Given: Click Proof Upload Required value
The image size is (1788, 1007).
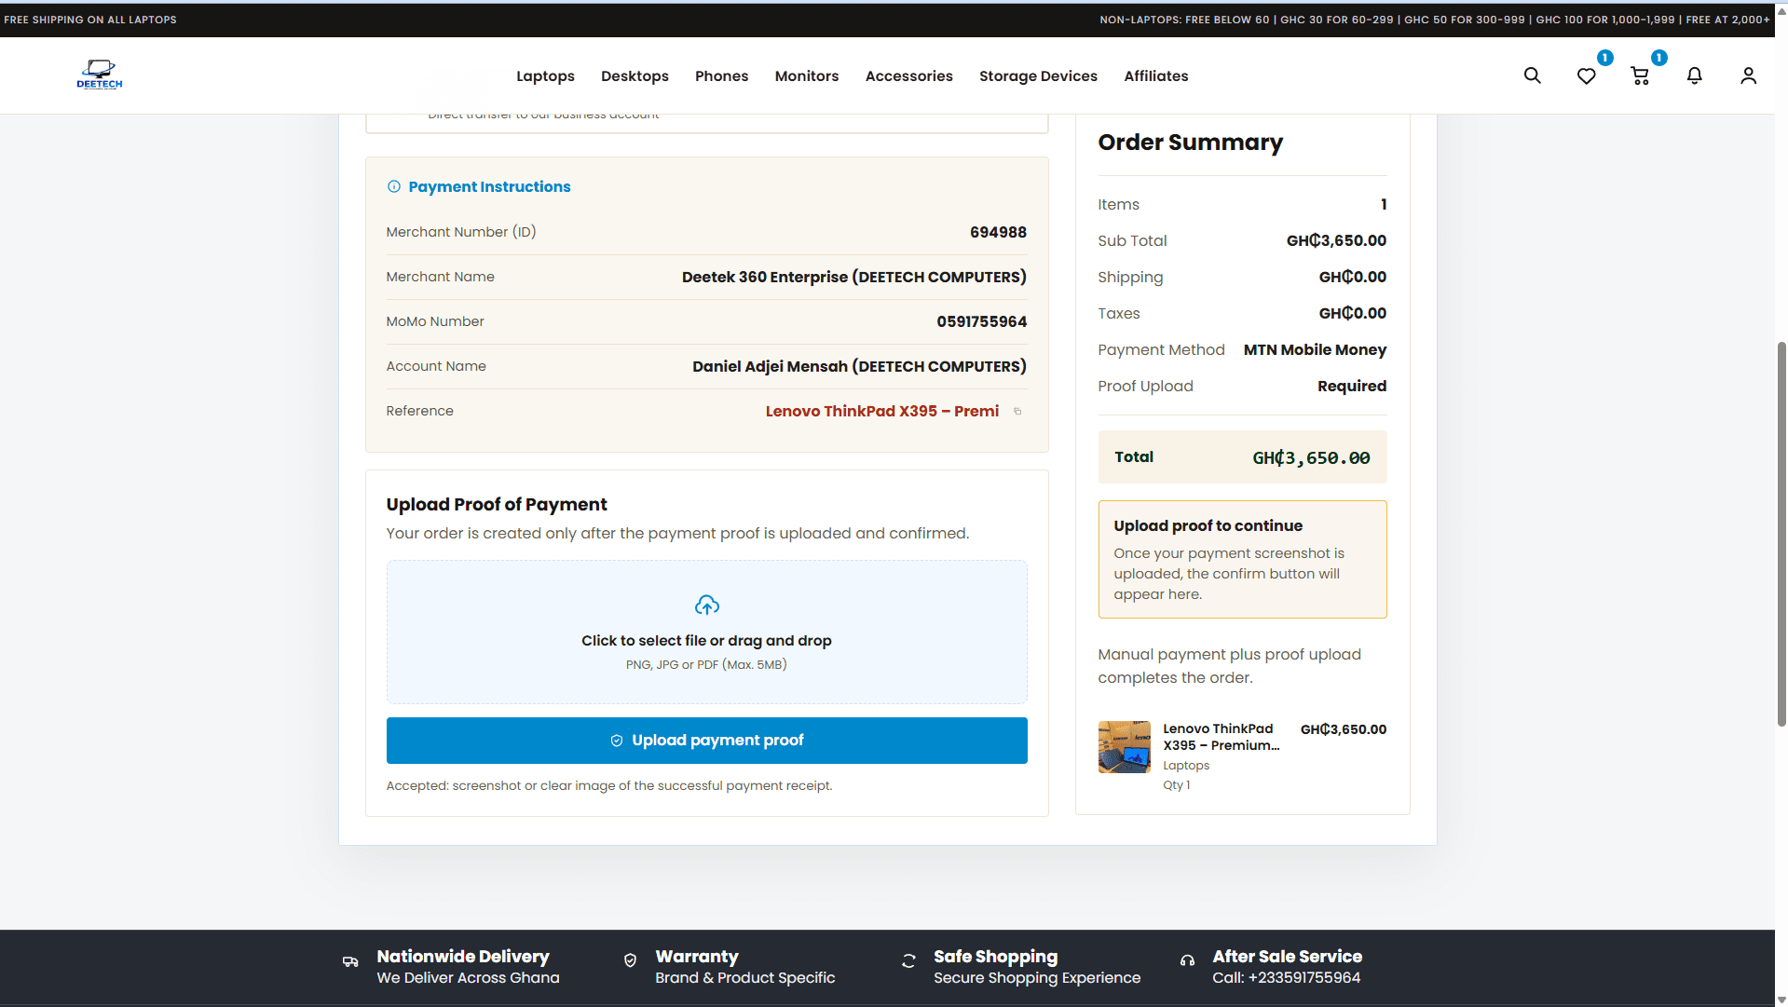Looking at the screenshot, I should [1351, 386].
